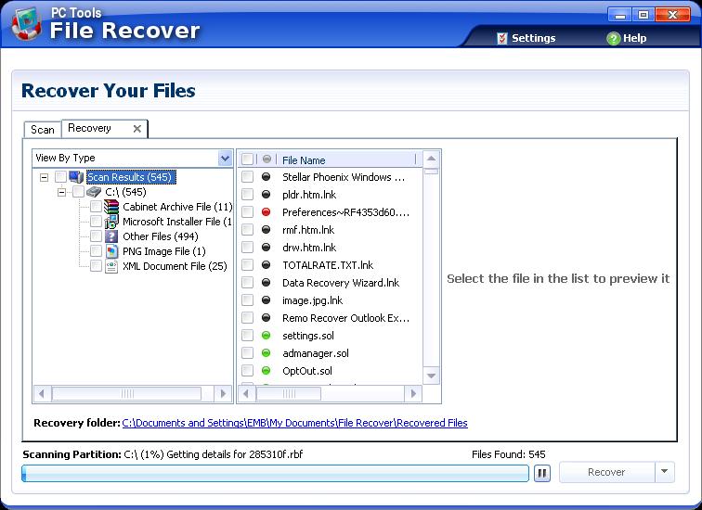Viewport: 702px width, 510px height.
Task: Click the PNG Image File icon
Action: tap(111, 251)
